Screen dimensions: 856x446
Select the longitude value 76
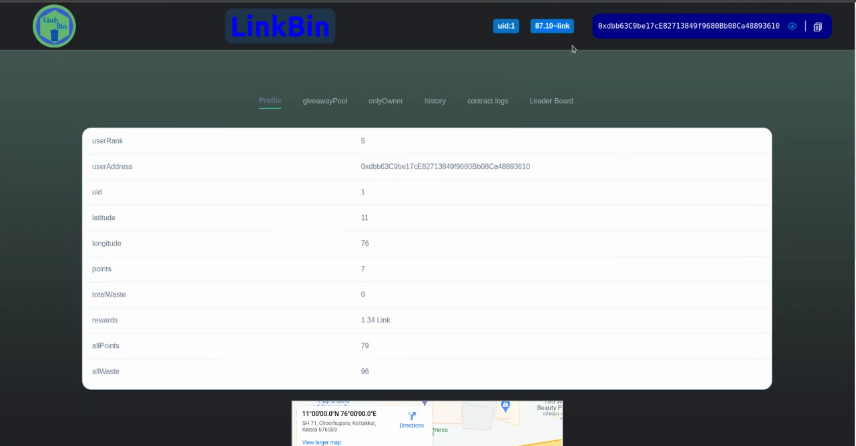(365, 244)
